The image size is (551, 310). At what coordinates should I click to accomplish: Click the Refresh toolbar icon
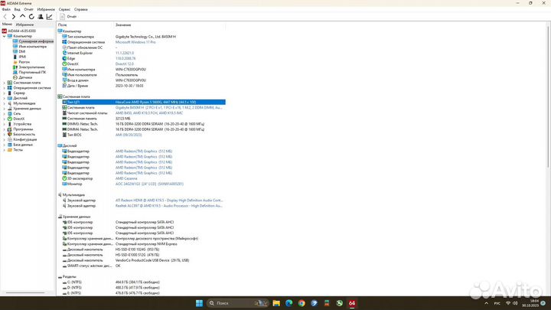[x=31, y=15]
